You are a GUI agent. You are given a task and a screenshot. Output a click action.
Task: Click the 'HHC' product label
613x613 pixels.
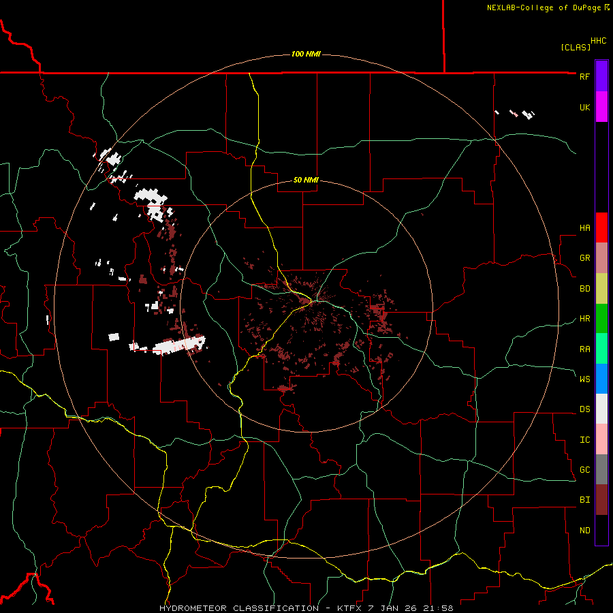tap(598, 41)
